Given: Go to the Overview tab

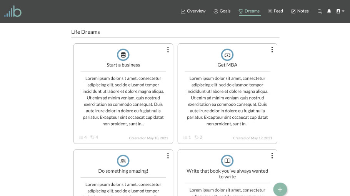Looking at the screenshot, I should click(x=193, y=11).
